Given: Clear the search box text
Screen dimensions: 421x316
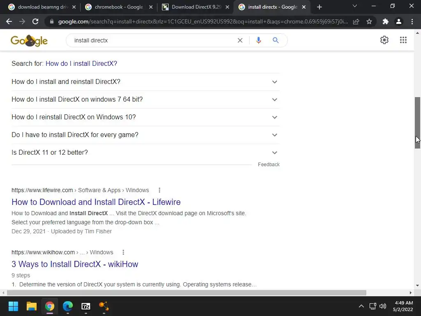Looking at the screenshot, I should [240, 40].
